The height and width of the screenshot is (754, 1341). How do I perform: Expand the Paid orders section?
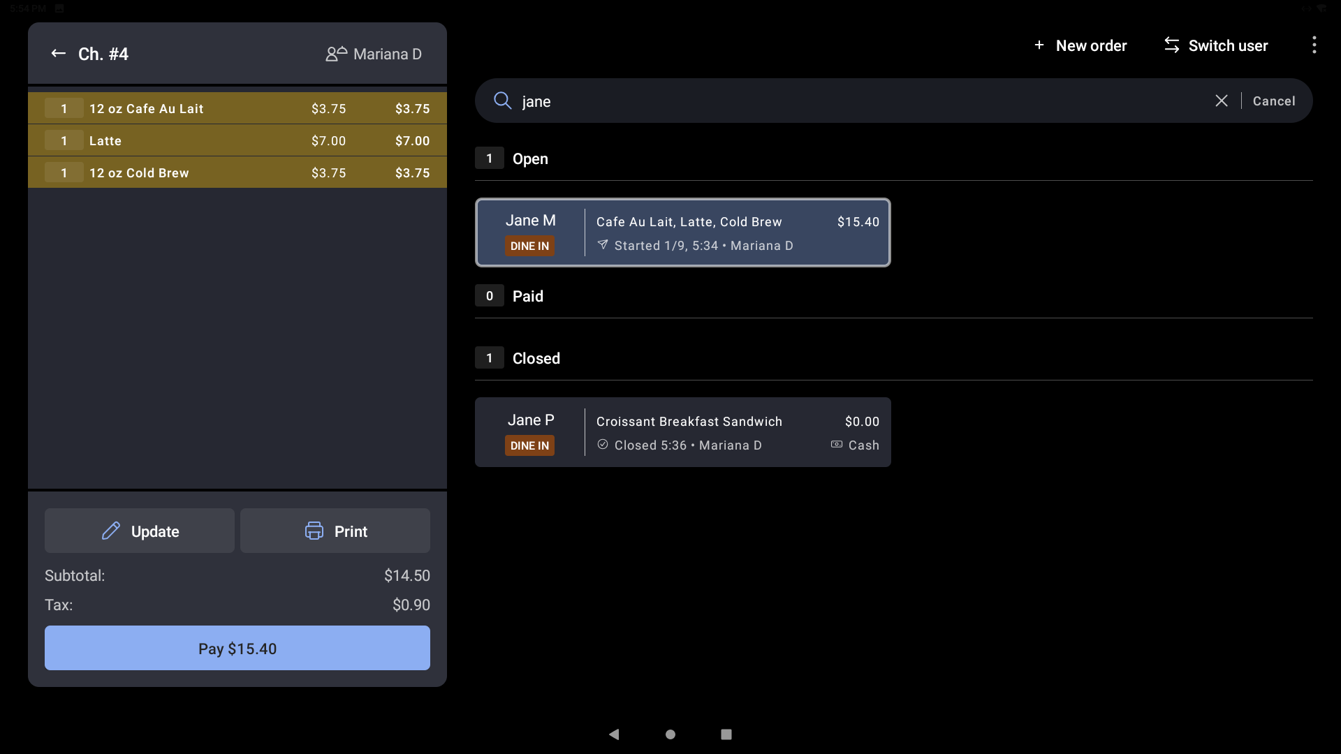coord(529,295)
